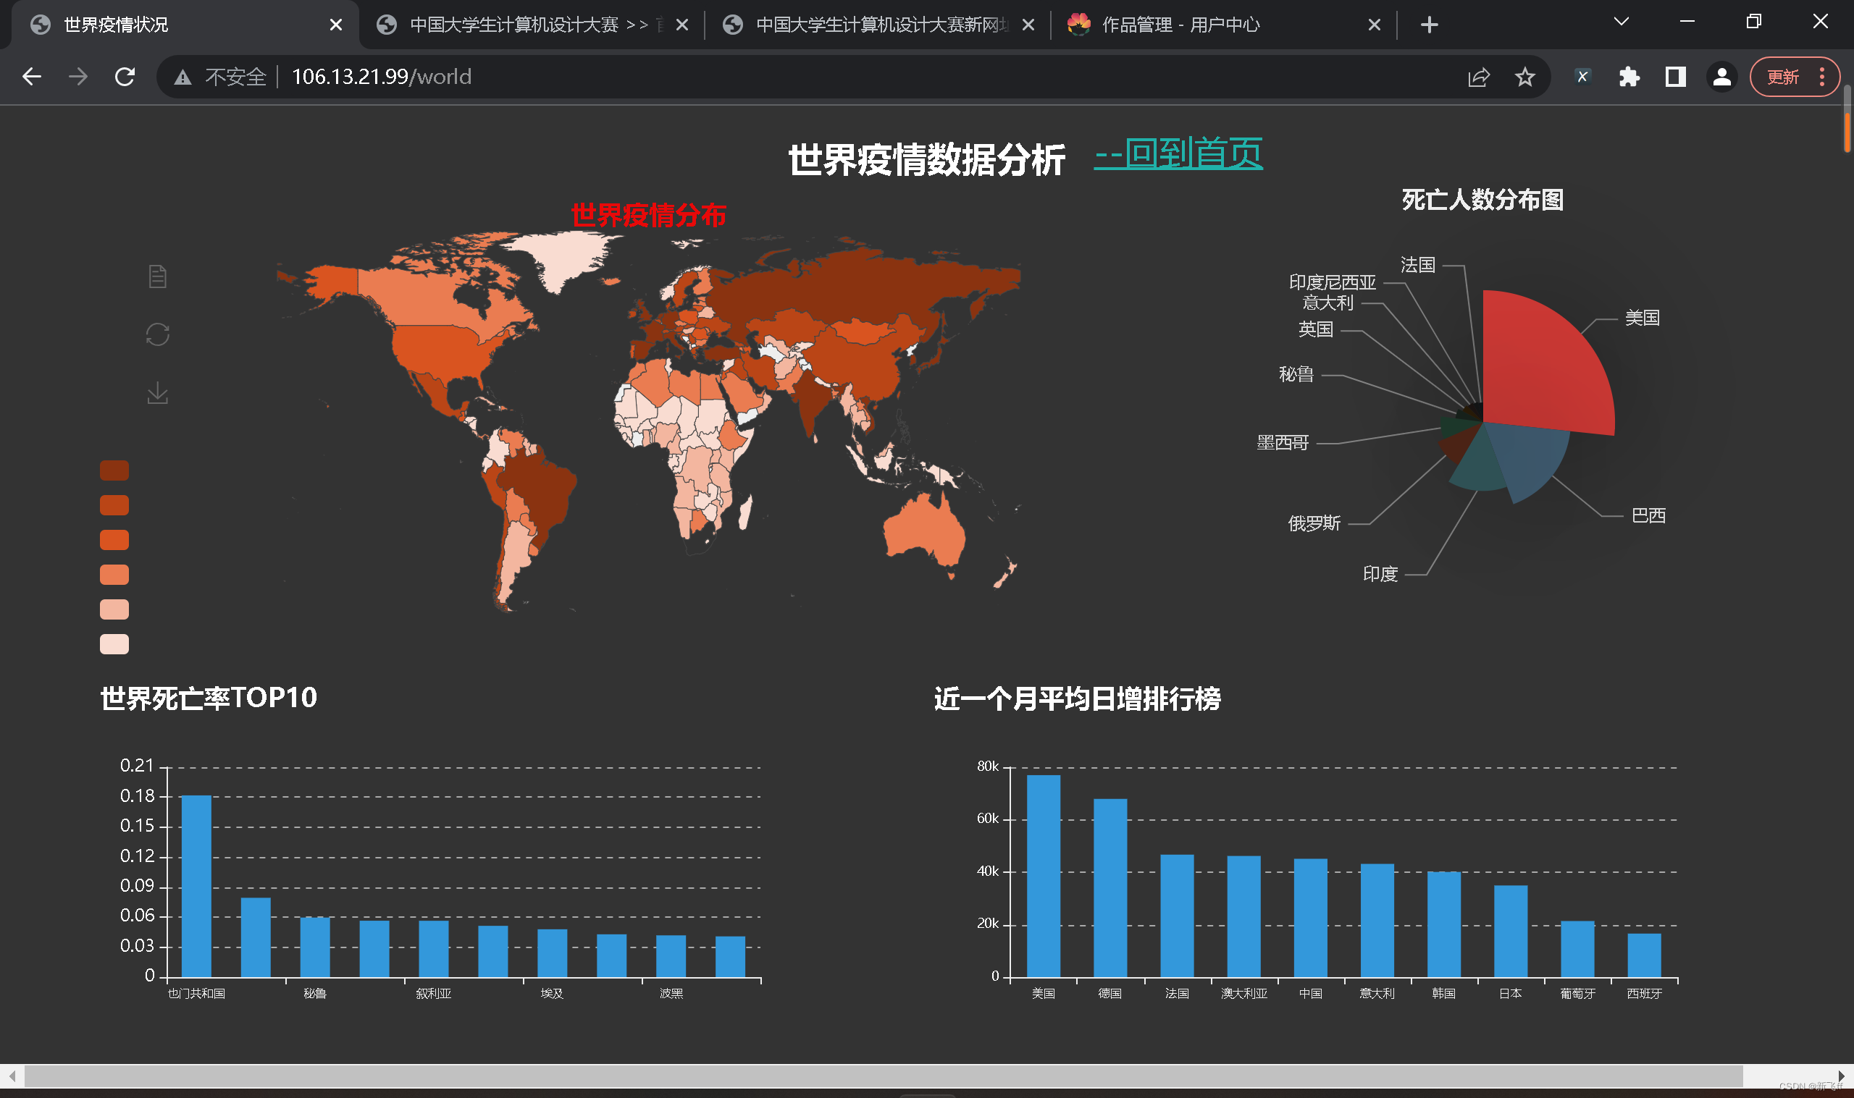Toggle the lightest pink map legend range
Image resolution: width=1854 pixels, height=1098 pixels.
[x=114, y=643]
